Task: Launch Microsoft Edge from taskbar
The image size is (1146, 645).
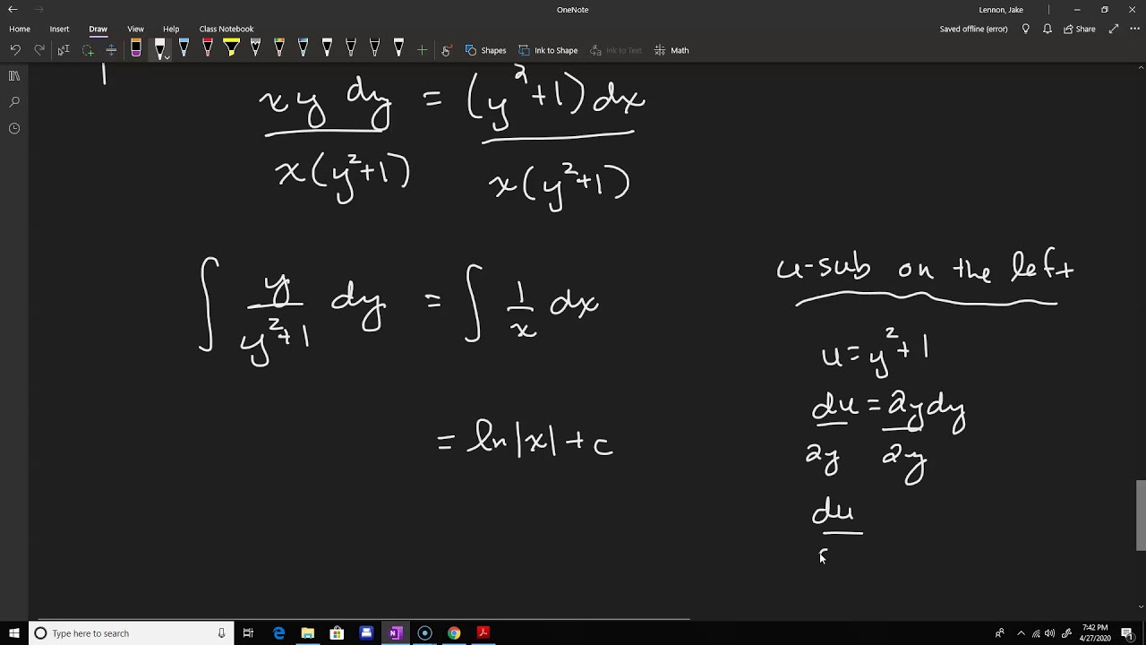Action: 278,633
